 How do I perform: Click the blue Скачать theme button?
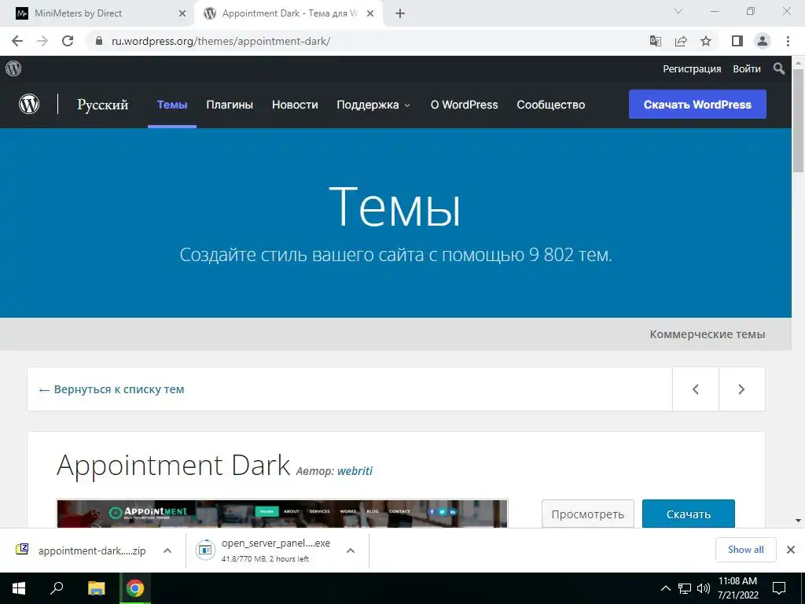(689, 514)
